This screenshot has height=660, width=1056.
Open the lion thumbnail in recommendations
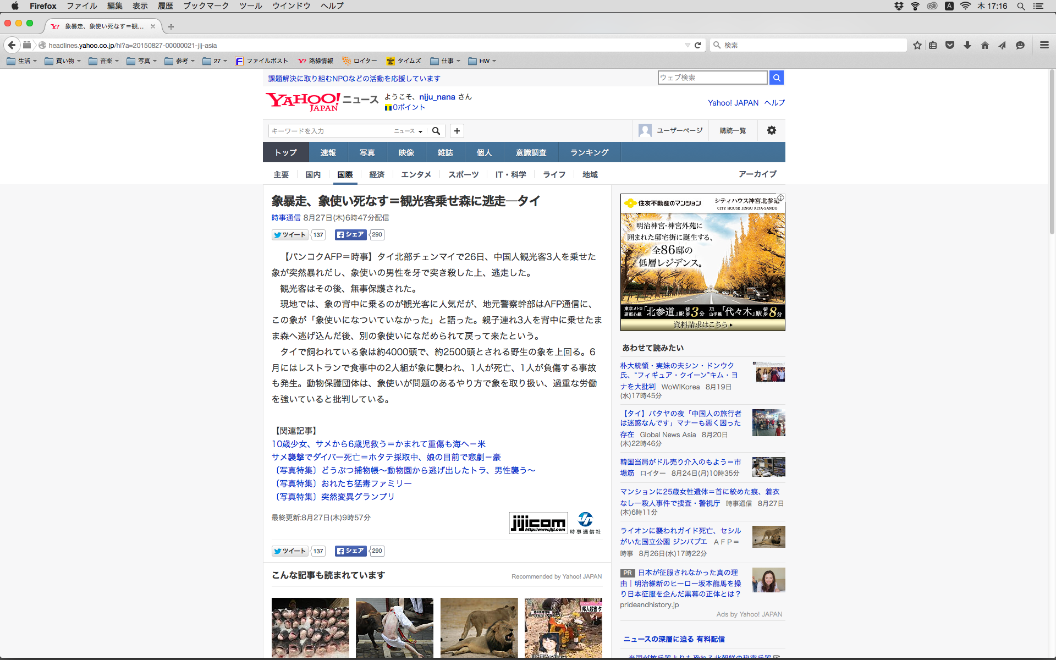point(479,628)
